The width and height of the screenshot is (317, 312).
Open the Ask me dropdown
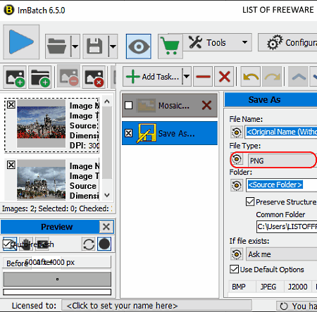click(x=281, y=254)
